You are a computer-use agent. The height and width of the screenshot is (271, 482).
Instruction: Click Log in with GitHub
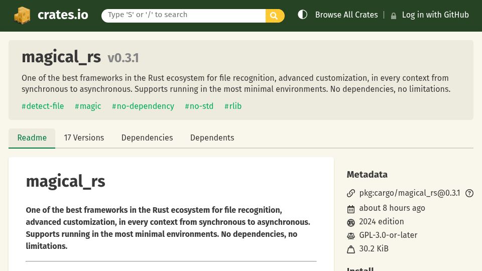[435, 15]
